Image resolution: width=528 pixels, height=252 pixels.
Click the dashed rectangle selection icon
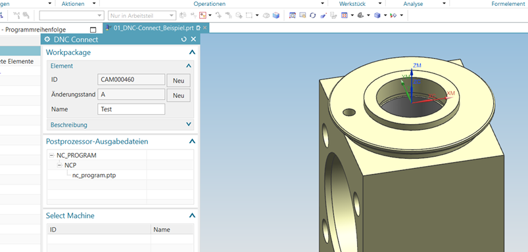[249, 15]
